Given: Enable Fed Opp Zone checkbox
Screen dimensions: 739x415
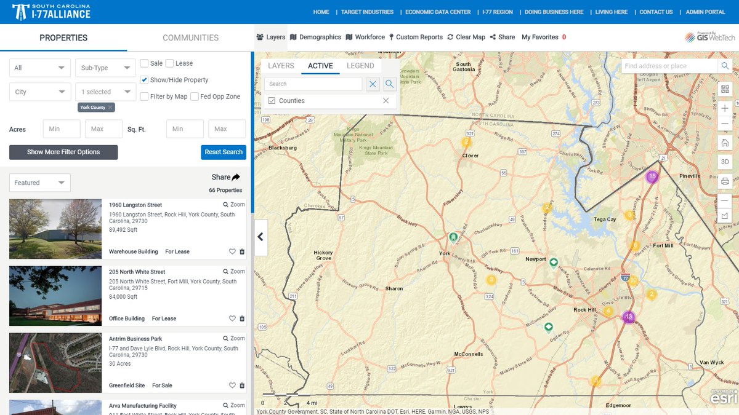Looking at the screenshot, I should click(x=195, y=97).
